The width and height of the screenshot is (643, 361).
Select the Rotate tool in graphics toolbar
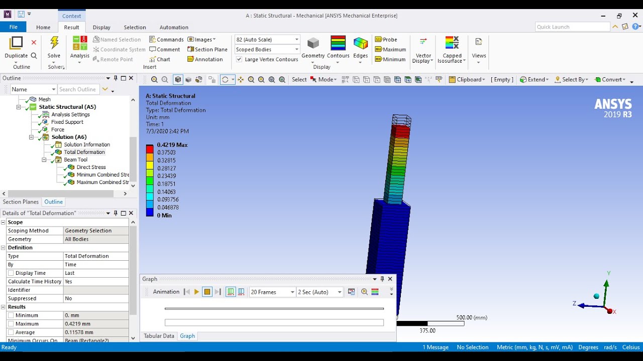pyautogui.click(x=225, y=80)
